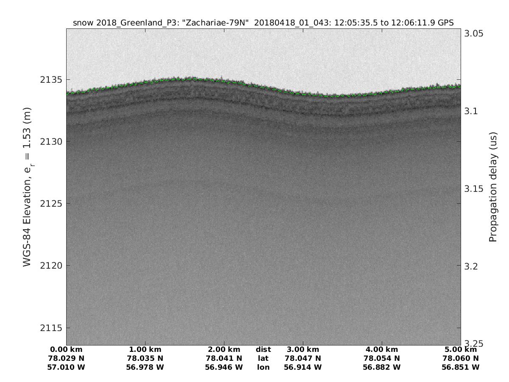Select latitude value 78.041 N

(x=224, y=358)
